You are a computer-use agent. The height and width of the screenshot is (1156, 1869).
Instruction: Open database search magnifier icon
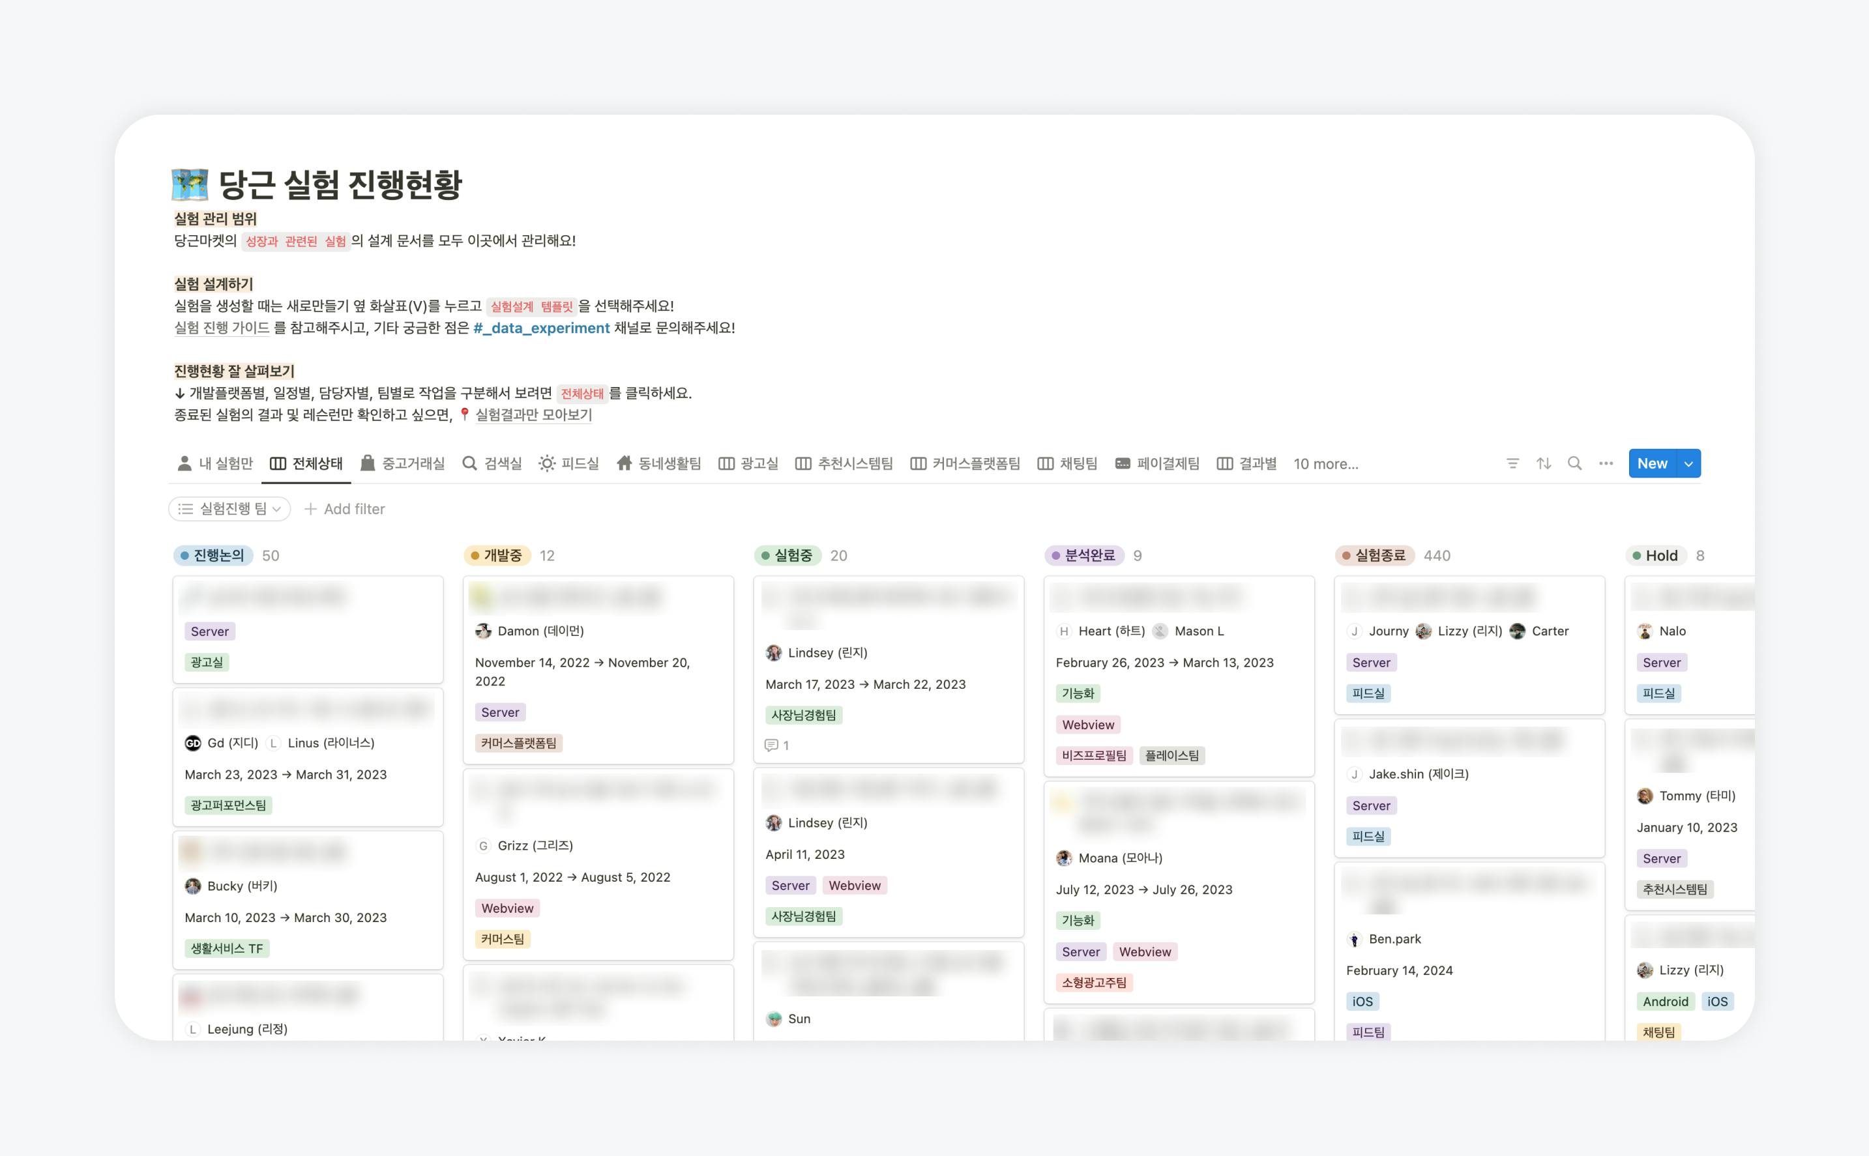pyautogui.click(x=1574, y=463)
